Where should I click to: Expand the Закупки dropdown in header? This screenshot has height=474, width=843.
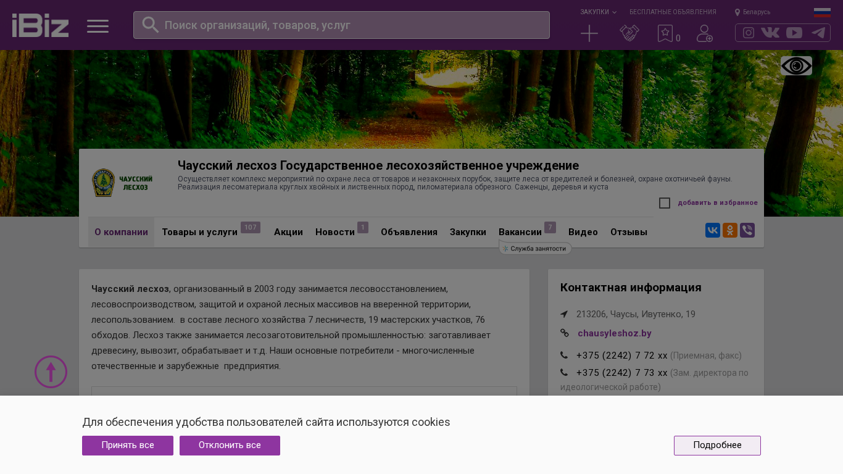(598, 12)
